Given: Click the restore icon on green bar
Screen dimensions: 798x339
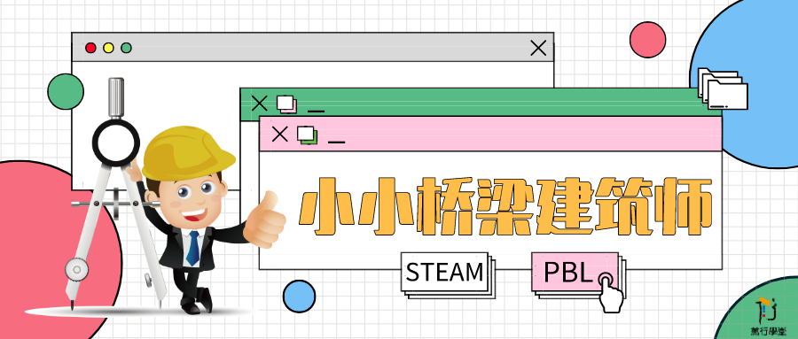Looking at the screenshot, I should pyautogui.click(x=287, y=104).
